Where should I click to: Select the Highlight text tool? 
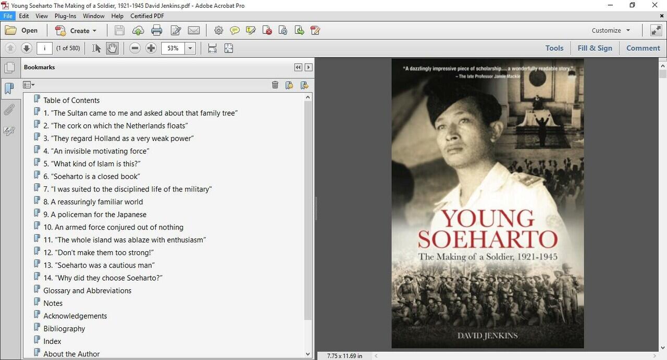click(251, 31)
